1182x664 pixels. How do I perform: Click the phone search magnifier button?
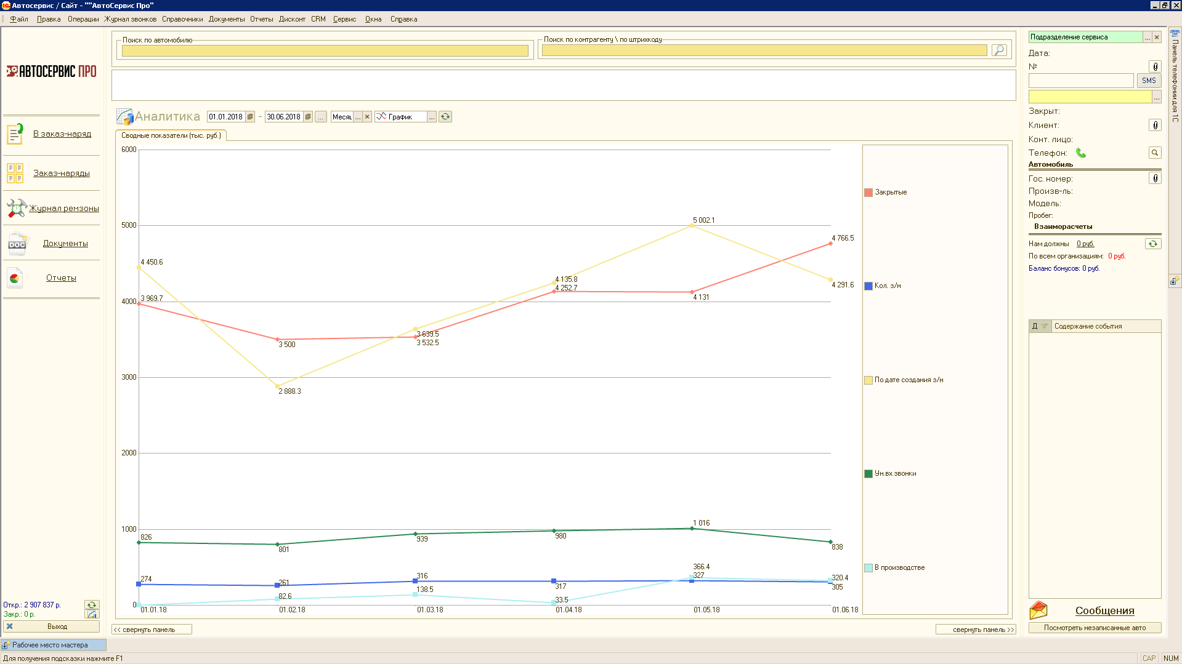[1155, 153]
